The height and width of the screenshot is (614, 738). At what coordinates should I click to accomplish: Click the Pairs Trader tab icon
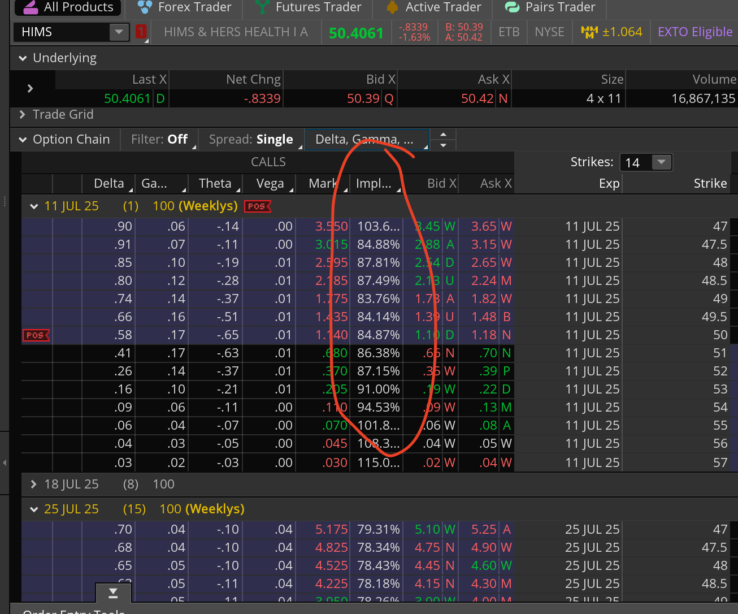(512, 7)
